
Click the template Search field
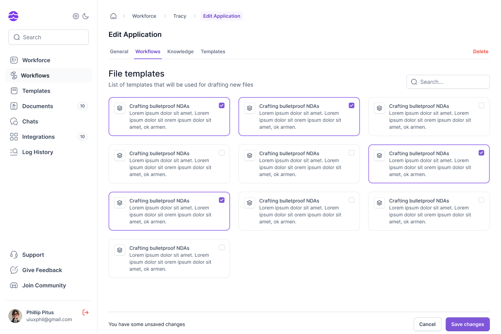coord(448,82)
